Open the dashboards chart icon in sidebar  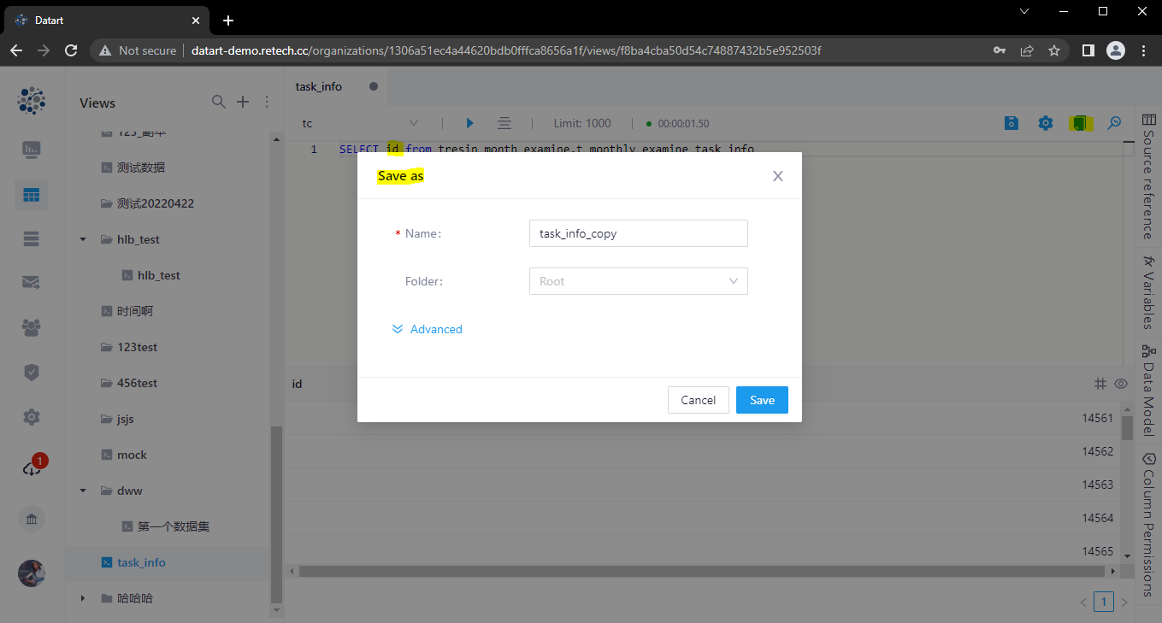pyautogui.click(x=32, y=150)
